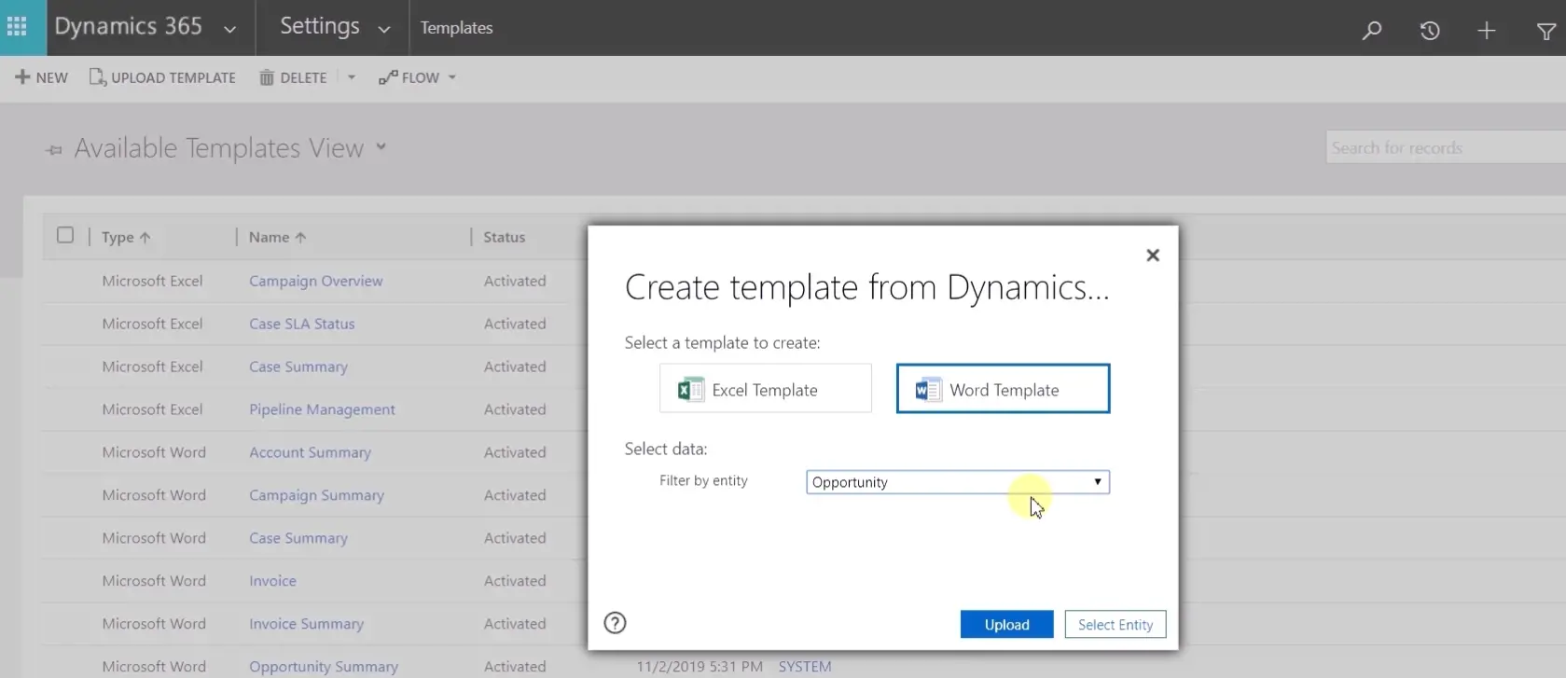Open recent items history icon
Screen dimensions: 1566x678
coord(1430,31)
